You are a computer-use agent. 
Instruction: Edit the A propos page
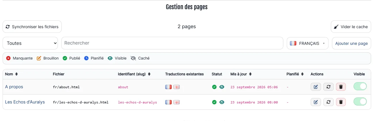tap(316, 87)
